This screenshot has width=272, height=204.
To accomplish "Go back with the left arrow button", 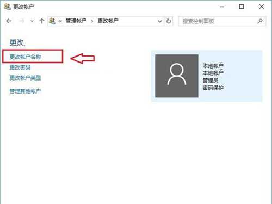I will tap(9, 21).
